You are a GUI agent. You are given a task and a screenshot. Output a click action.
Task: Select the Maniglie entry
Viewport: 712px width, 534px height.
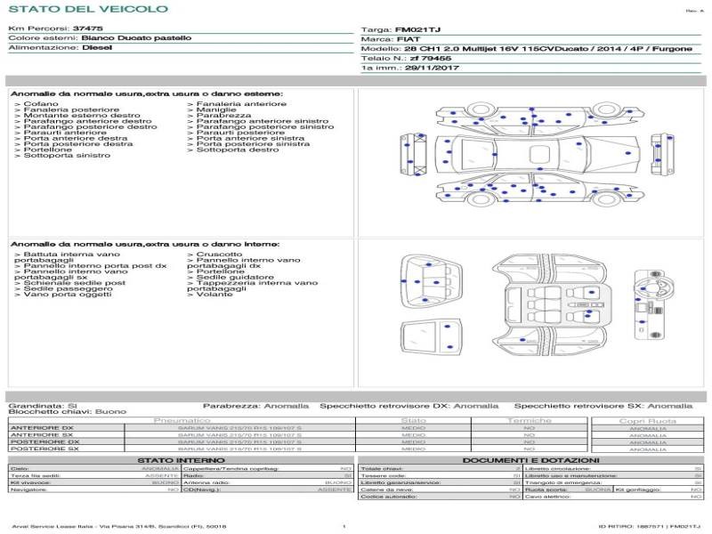click(212, 109)
